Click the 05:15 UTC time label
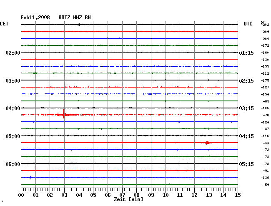 (x=246, y=164)
